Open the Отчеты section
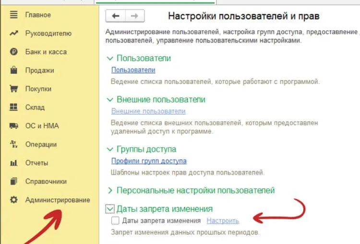Viewport: 360px width, 244px height. (x=37, y=163)
